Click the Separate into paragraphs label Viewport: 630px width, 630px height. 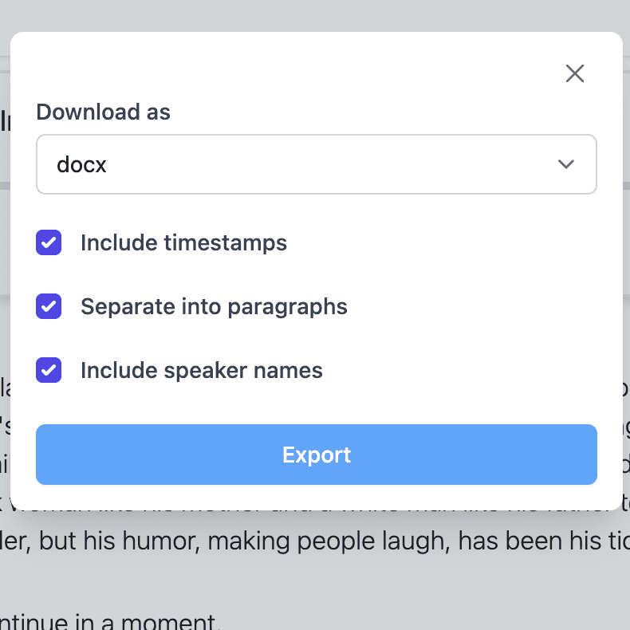(x=214, y=306)
